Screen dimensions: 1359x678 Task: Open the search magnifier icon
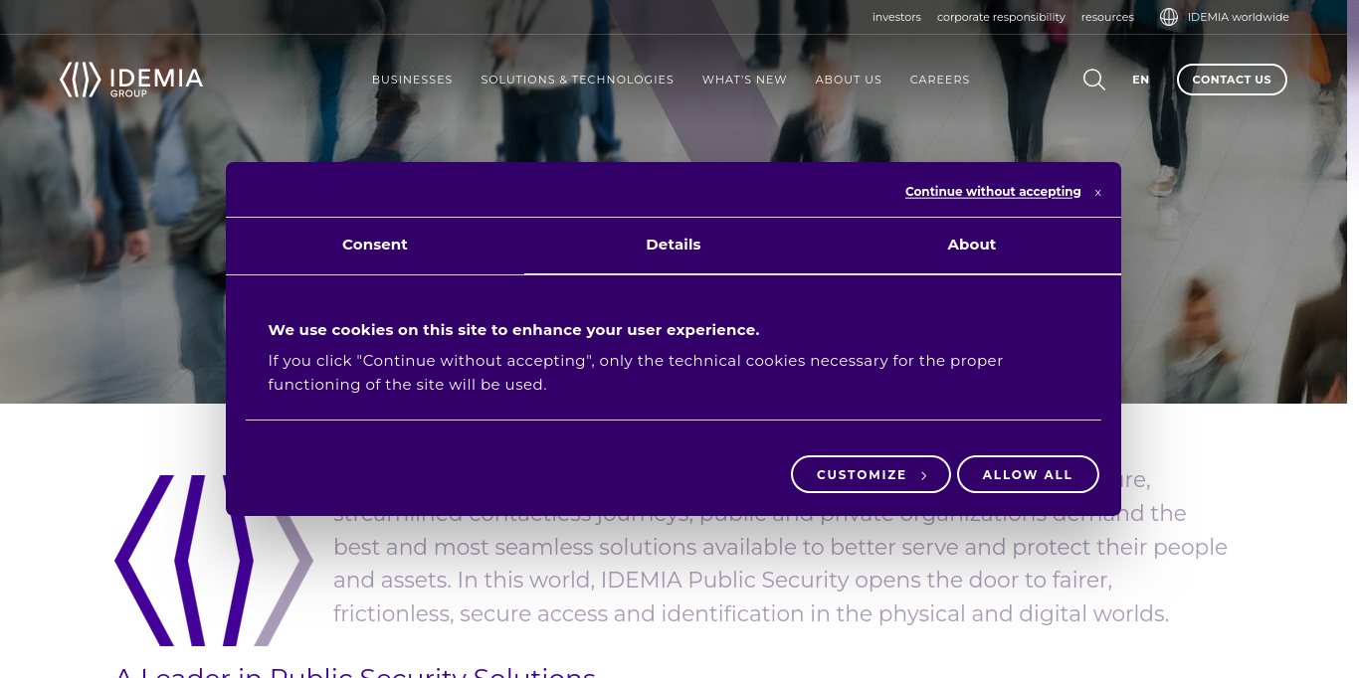[x=1094, y=80]
